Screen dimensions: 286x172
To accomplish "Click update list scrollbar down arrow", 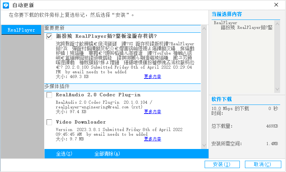I will [x=204, y=145].
